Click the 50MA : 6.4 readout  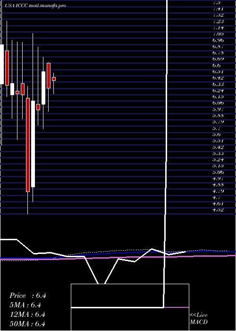[x=27, y=323]
